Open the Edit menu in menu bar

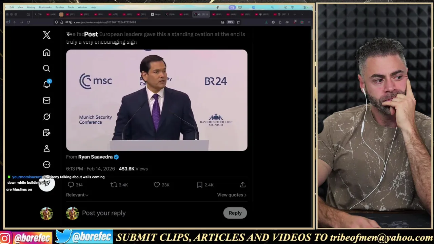(x=12, y=7)
